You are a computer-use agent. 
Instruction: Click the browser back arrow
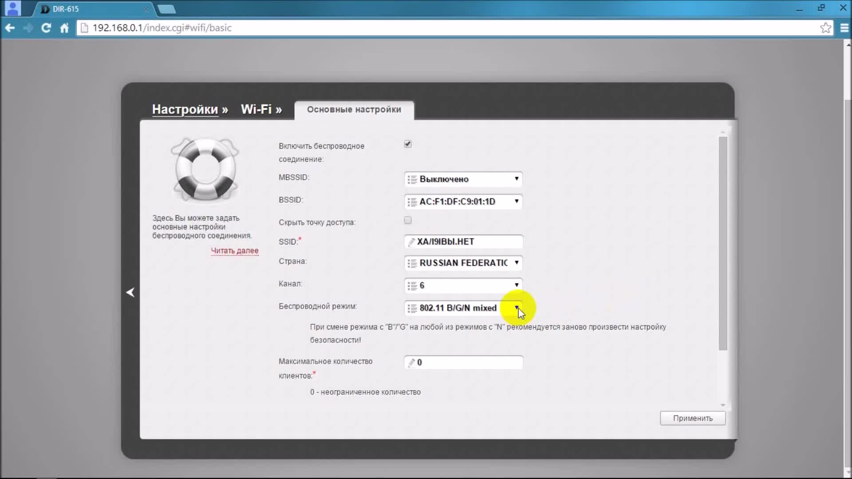[10, 28]
